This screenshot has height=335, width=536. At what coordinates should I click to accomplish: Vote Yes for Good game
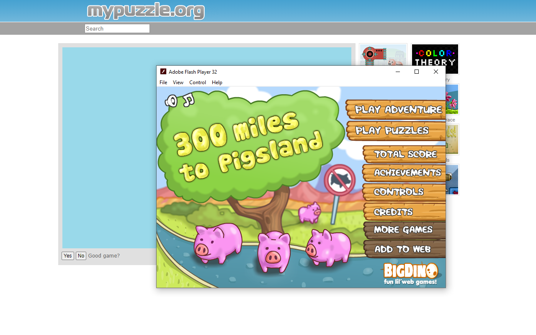68,256
